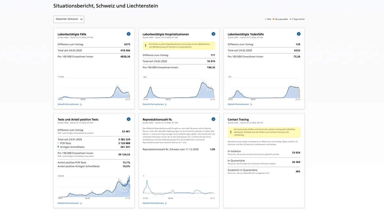Click PCR-Tests value 3 120 888

pos(124,144)
